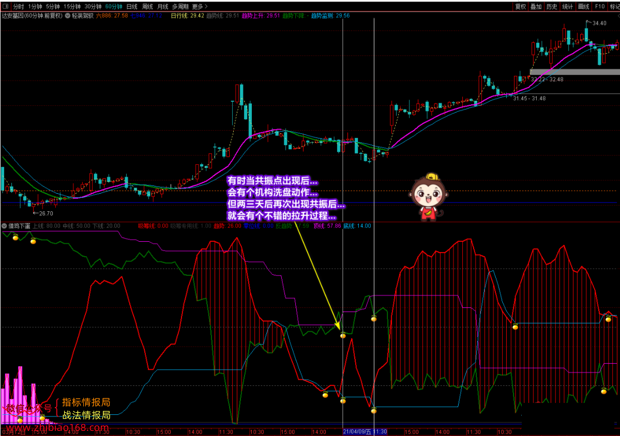Click the 吸筹线: 0.00 value
This screenshot has width=620, height=436.
point(153,226)
